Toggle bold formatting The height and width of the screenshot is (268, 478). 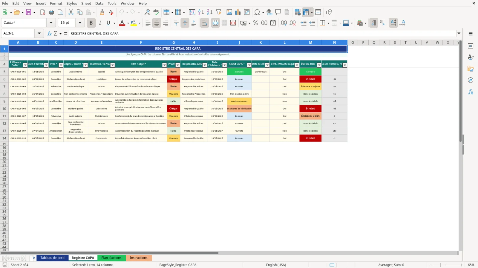[91, 23]
